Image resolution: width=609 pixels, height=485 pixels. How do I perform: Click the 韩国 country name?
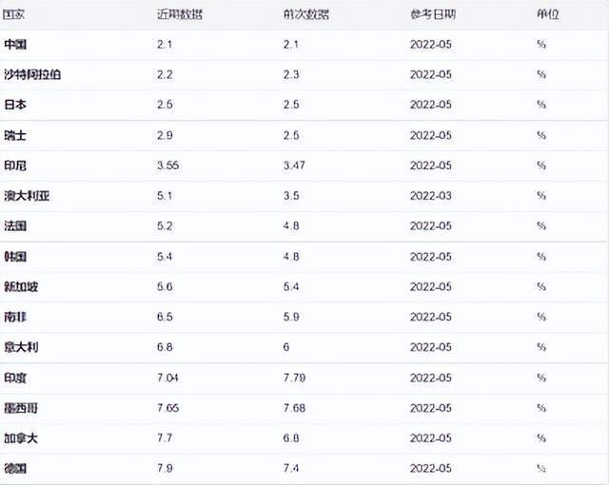coord(15,257)
